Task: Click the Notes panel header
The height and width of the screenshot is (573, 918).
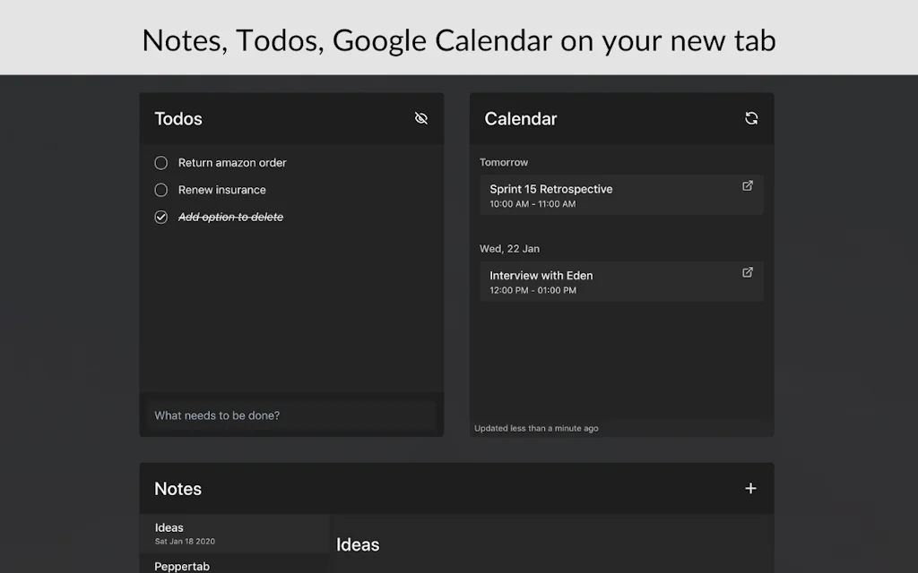Action: click(178, 488)
